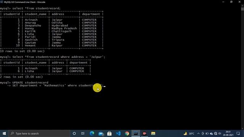Viewport: 244px width, 137px height.
Task: Launch Microsoft Edge from taskbar
Action: (x=92, y=134)
